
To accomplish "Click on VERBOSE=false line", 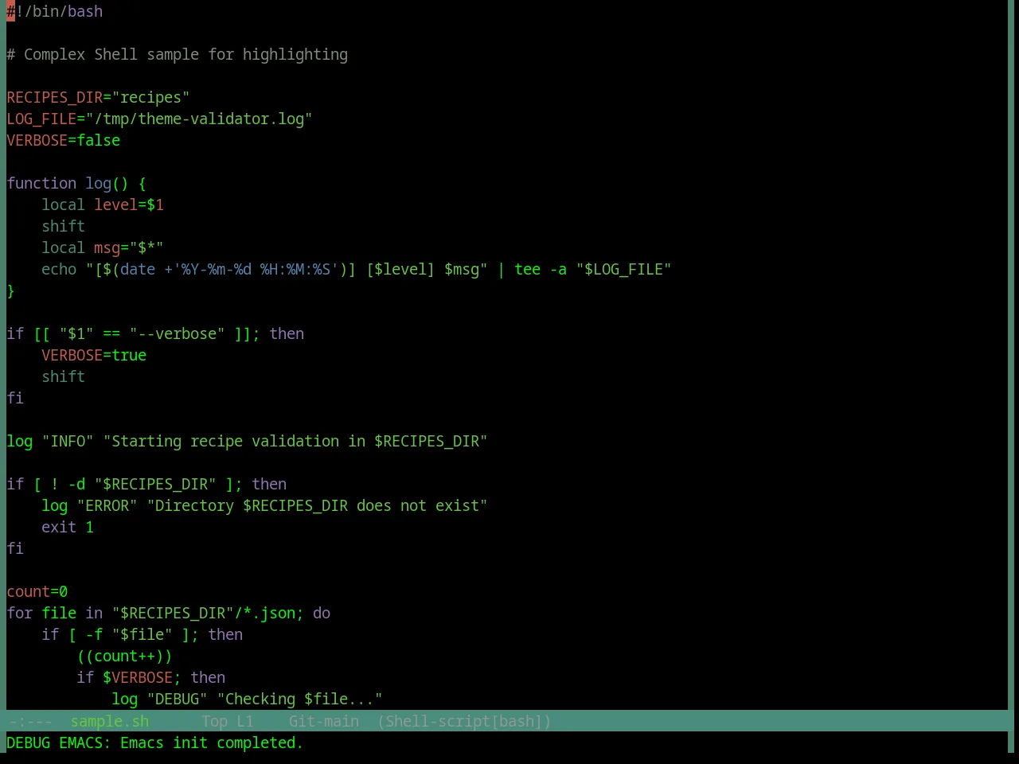I will [64, 140].
